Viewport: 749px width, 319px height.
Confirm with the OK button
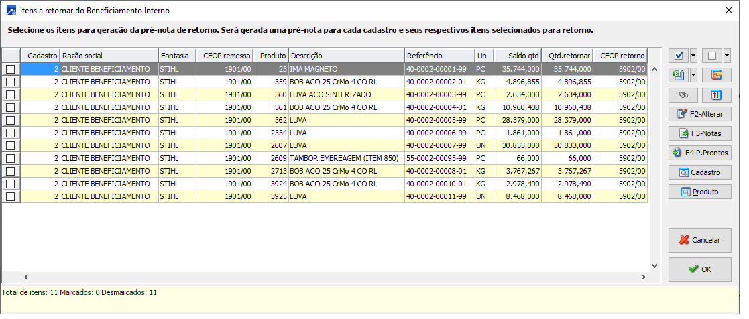pos(699,269)
